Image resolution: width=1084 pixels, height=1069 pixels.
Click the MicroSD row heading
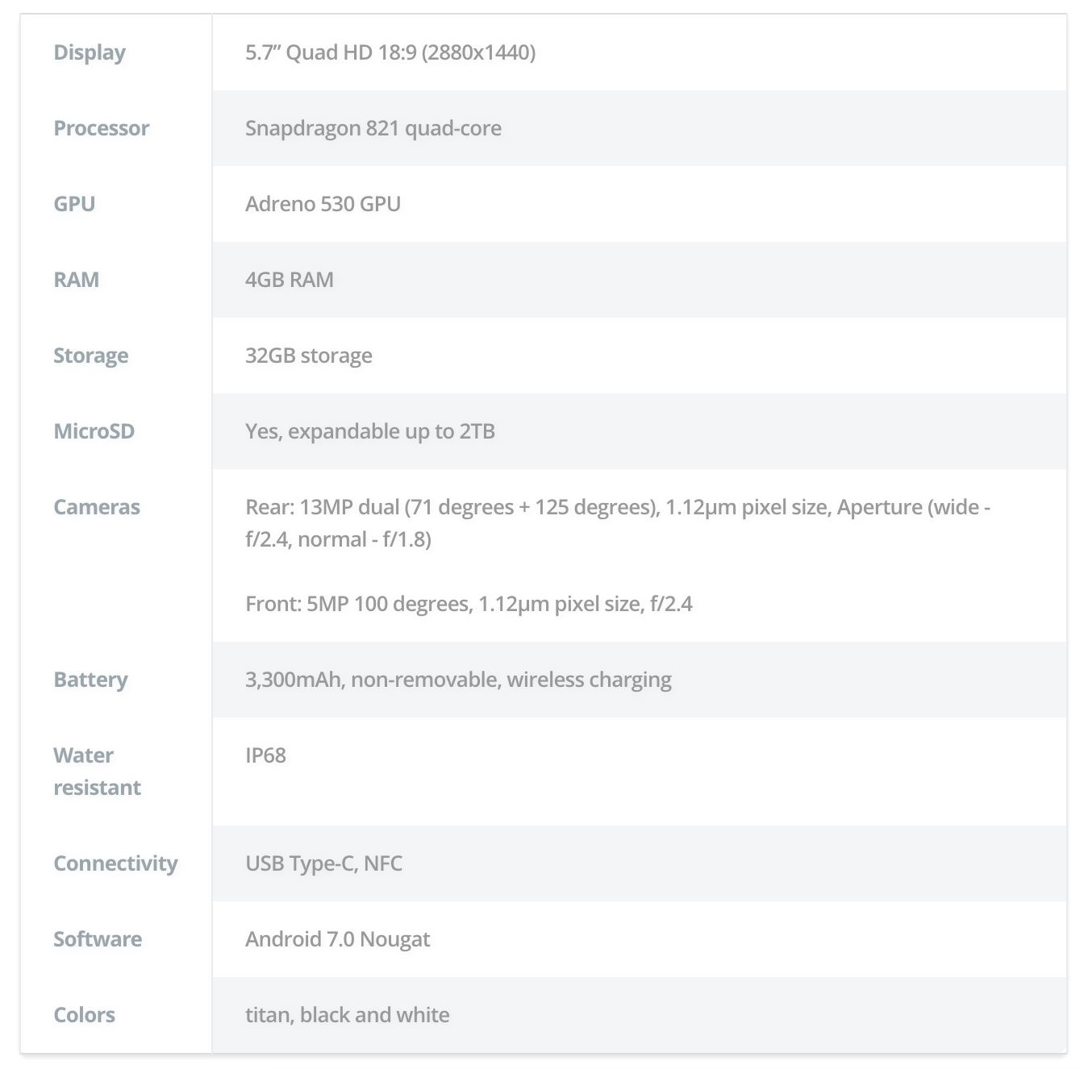94,431
